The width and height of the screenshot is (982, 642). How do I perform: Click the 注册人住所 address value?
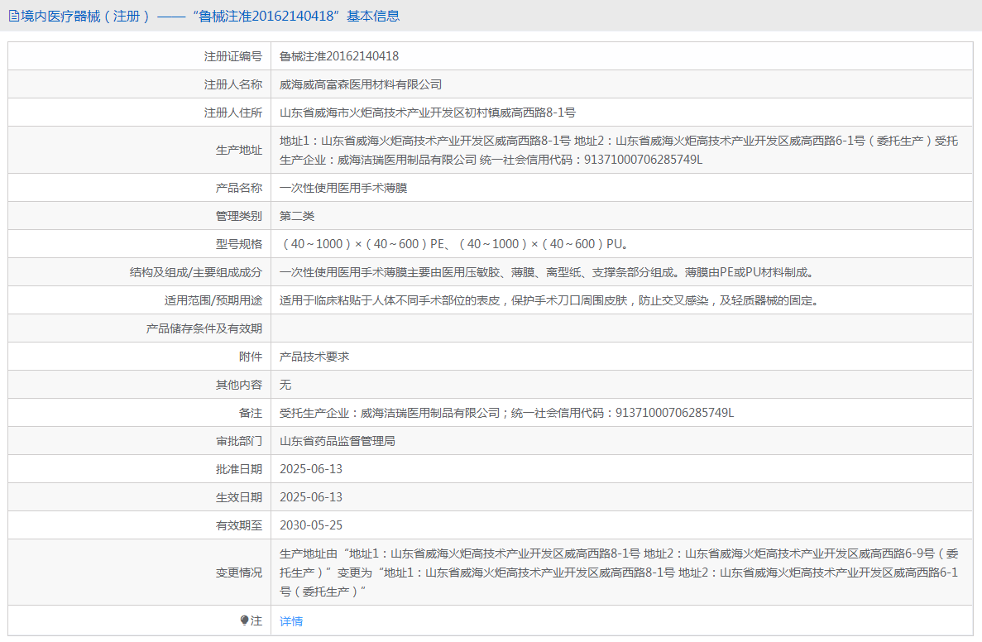(427, 113)
